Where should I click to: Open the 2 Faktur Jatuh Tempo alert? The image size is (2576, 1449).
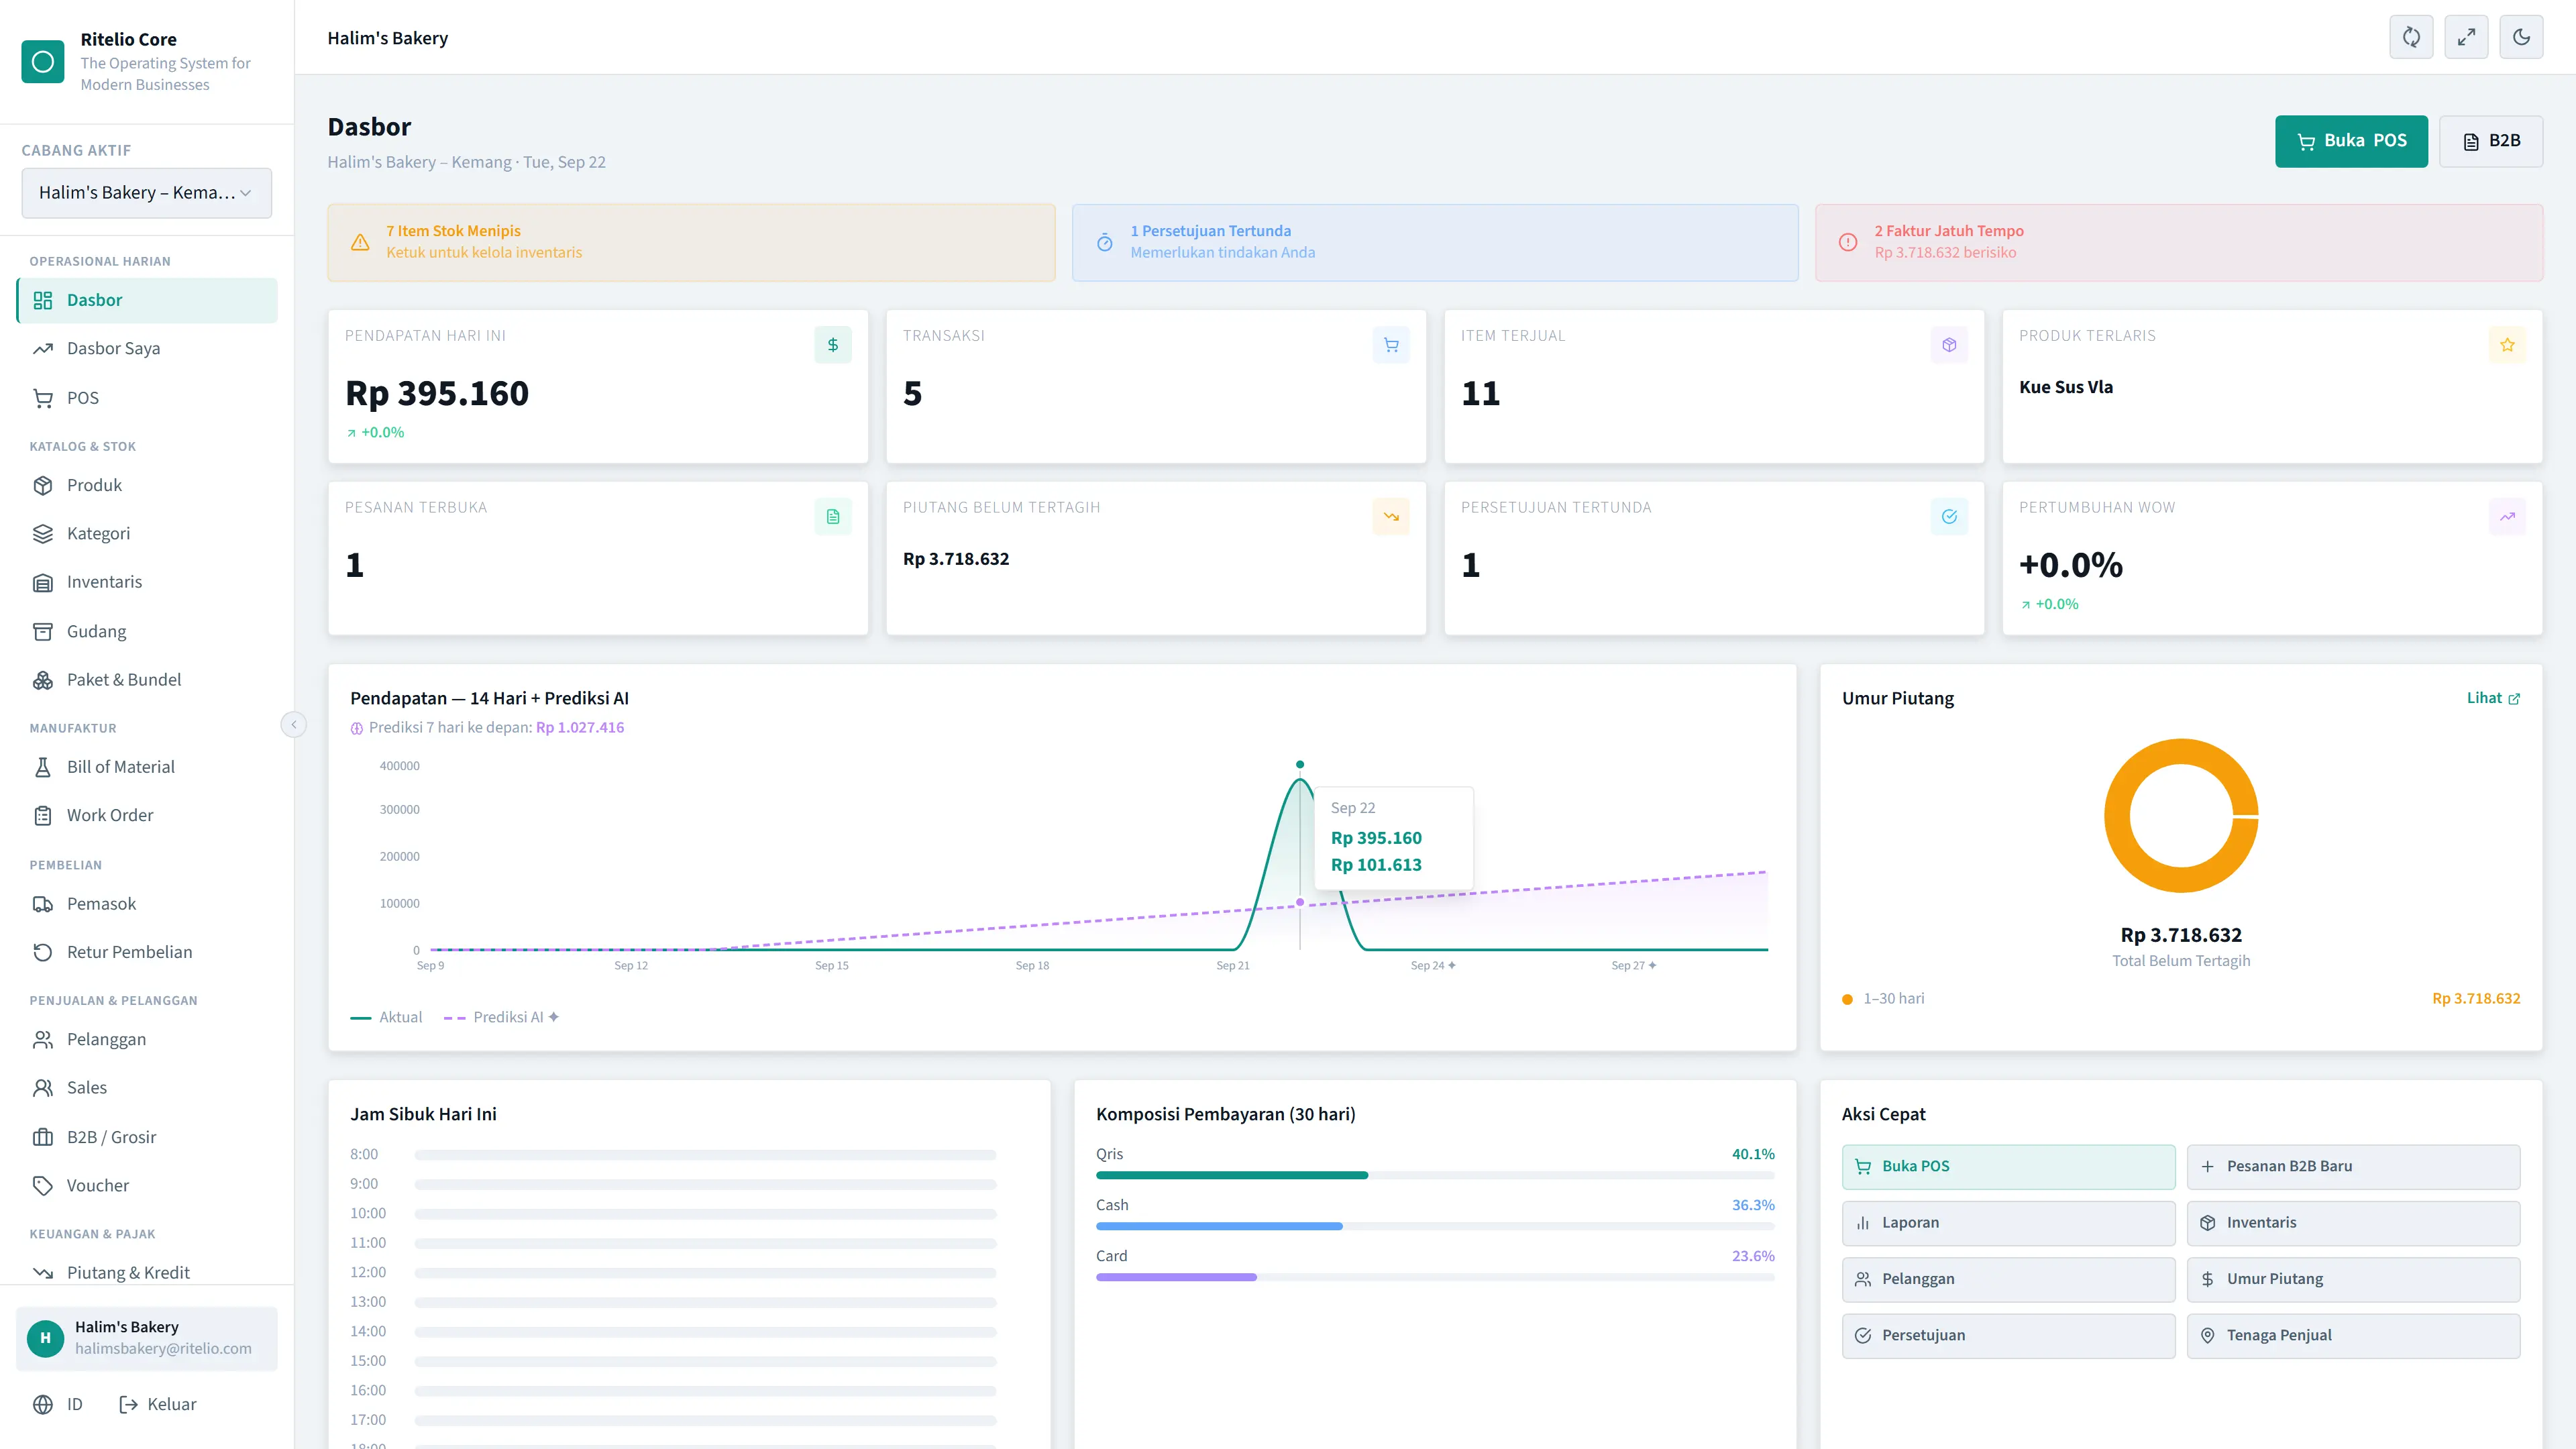point(2179,242)
